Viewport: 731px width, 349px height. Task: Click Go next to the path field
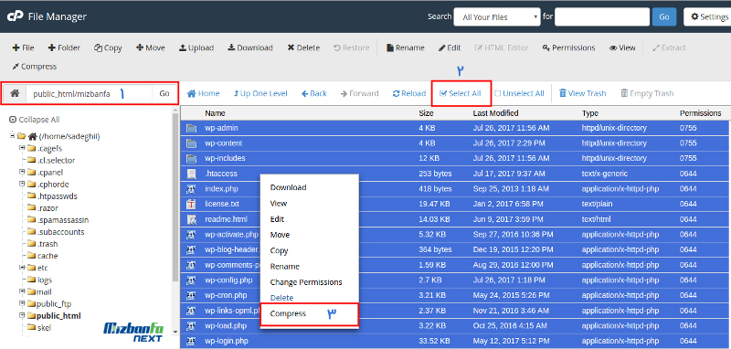coord(164,93)
